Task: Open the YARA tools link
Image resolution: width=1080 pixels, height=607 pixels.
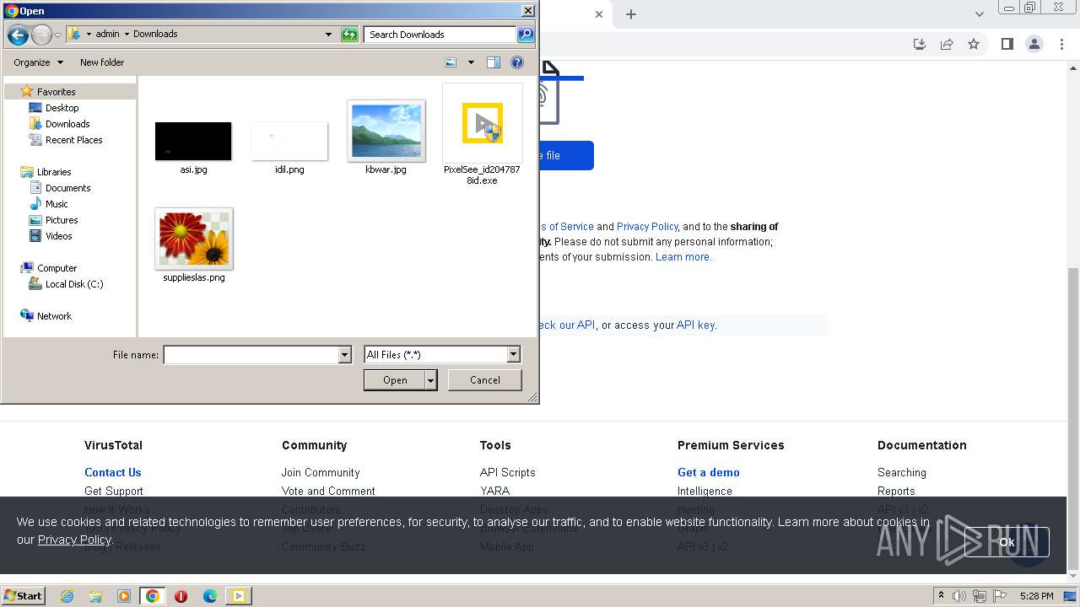Action: (x=494, y=492)
